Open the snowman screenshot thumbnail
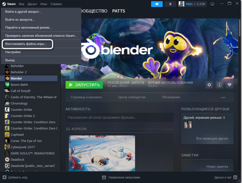Image resolution: width=242 pixels, height=183 pixels. pyautogui.click(x=102, y=153)
